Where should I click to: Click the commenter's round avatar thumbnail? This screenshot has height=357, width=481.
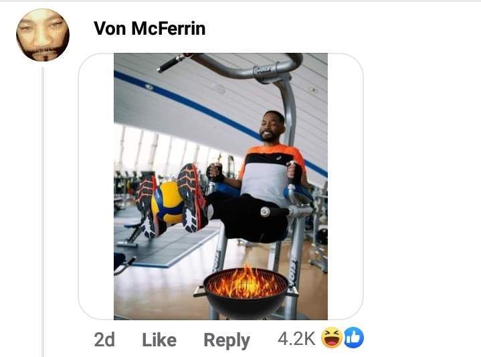point(43,35)
